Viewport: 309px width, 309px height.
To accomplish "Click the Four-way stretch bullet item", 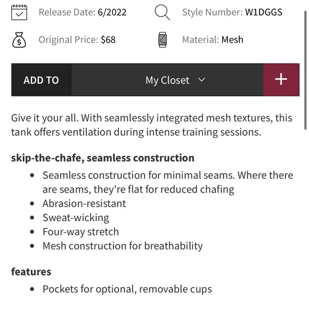I will [80, 232].
